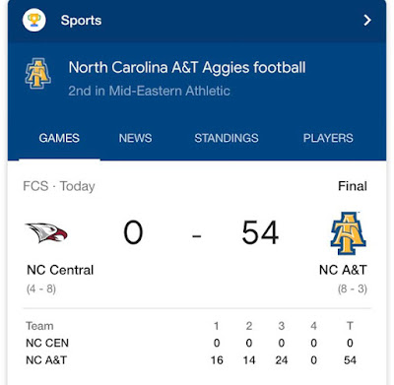Click the NC Central eagle logo

coord(46,232)
